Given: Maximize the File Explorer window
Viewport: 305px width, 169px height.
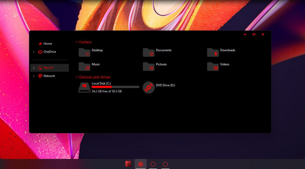Looking at the screenshot, I should [x=254, y=34].
